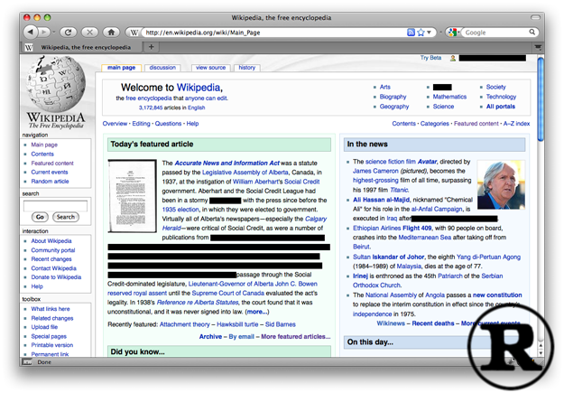The height and width of the screenshot is (393, 564).
Task: Click the browser Forward arrow button
Action: point(43,32)
